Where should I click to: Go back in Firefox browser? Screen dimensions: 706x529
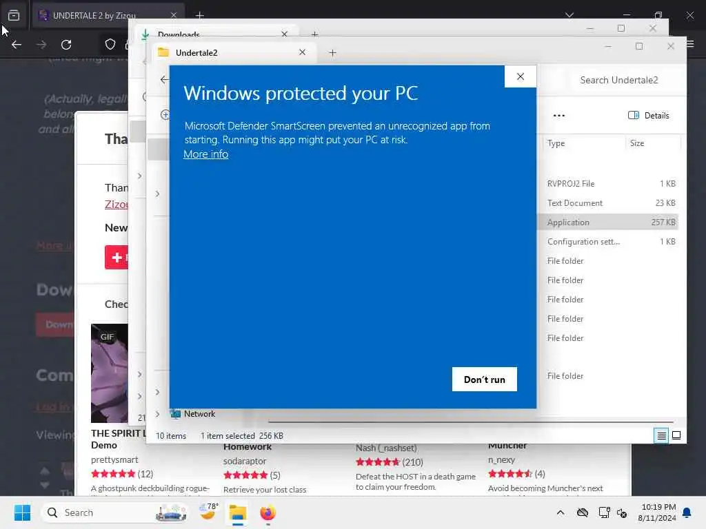click(x=17, y=45)
